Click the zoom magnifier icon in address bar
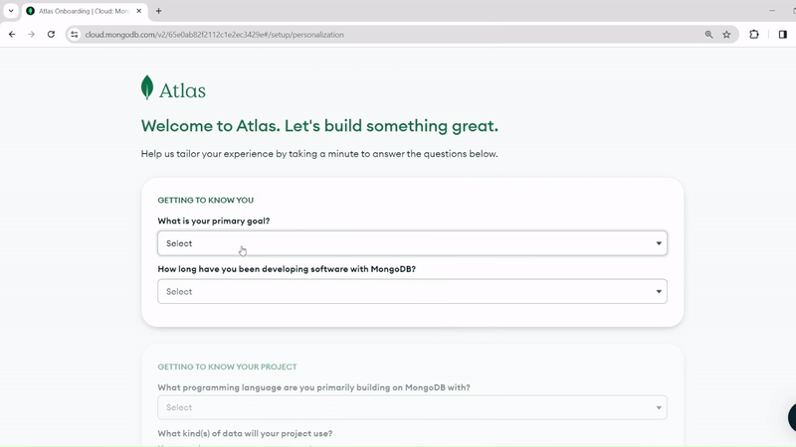Image resolution: width=796 pixels, height=447 pixels. point(708,35)
